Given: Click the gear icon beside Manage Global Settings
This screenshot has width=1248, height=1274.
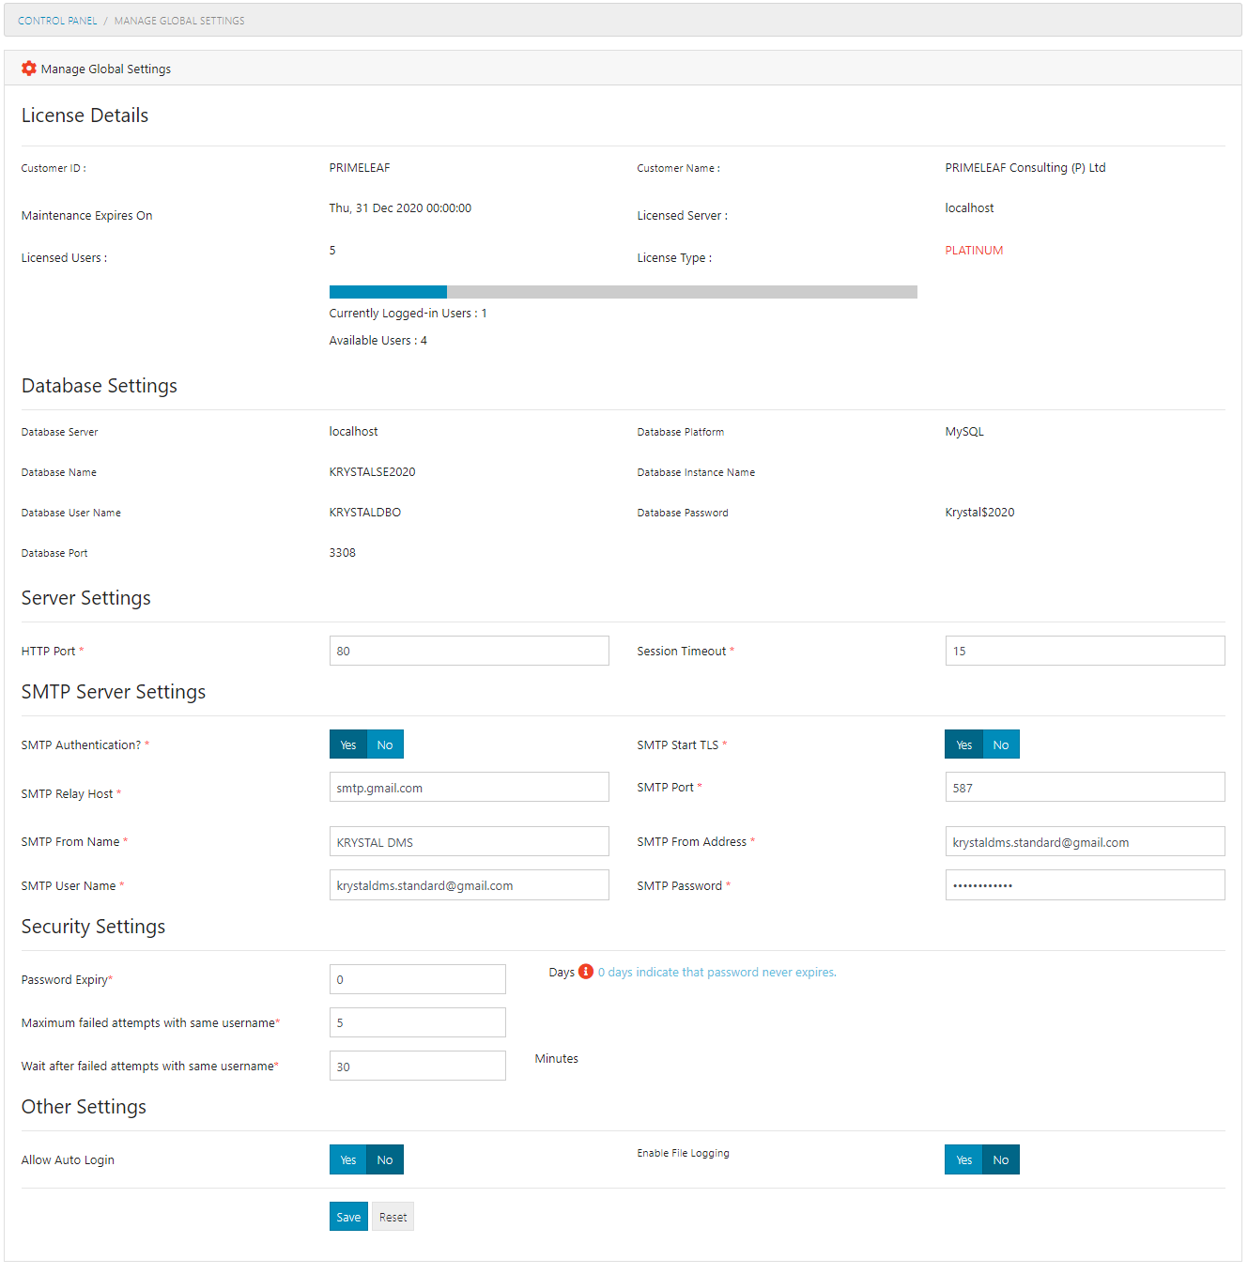Looking at the screenshot, I should tap(29, 69).
